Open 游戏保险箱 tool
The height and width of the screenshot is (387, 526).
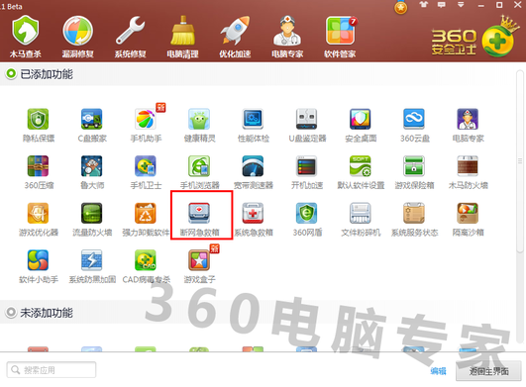(415, 172)
